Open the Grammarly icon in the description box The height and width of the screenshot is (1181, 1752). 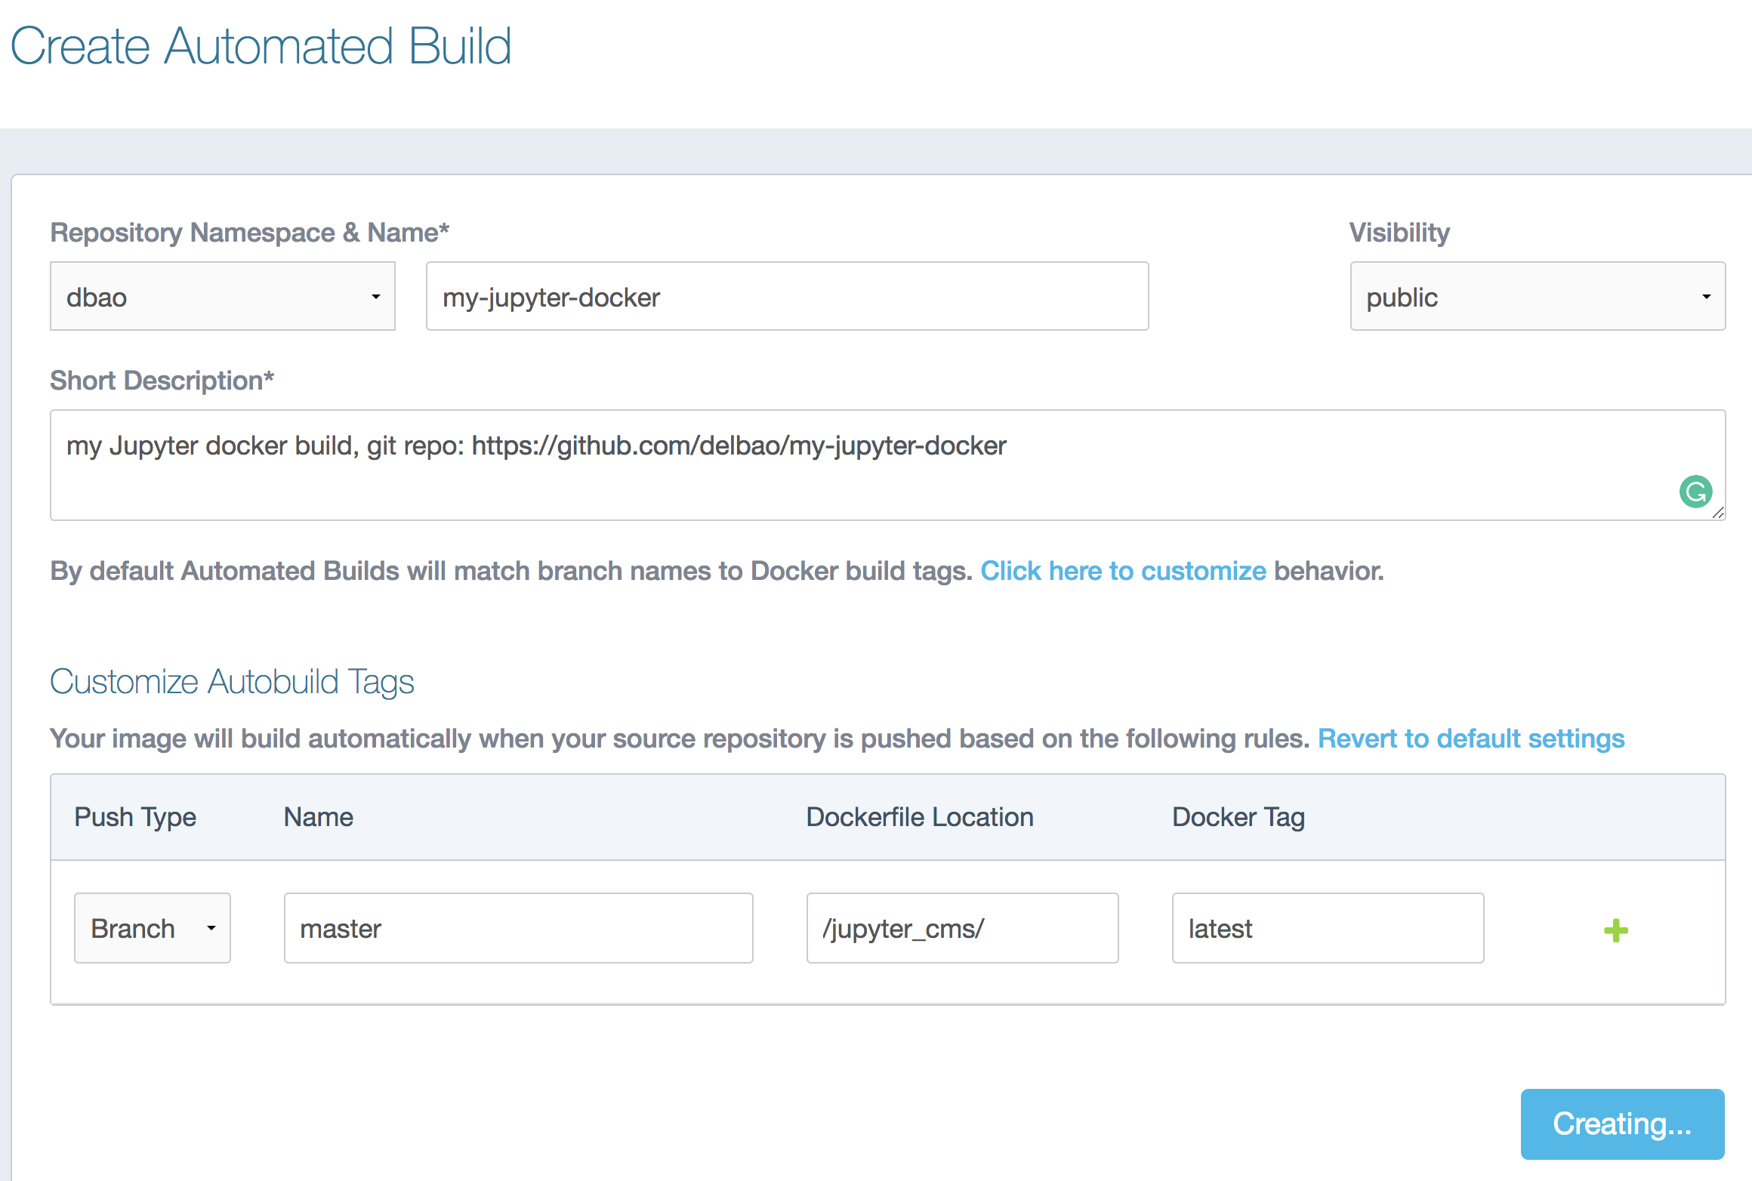tap(1695, 492)
